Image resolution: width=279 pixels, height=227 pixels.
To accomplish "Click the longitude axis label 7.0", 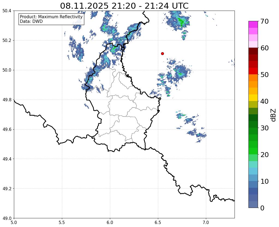I will [x=206, y=223].
